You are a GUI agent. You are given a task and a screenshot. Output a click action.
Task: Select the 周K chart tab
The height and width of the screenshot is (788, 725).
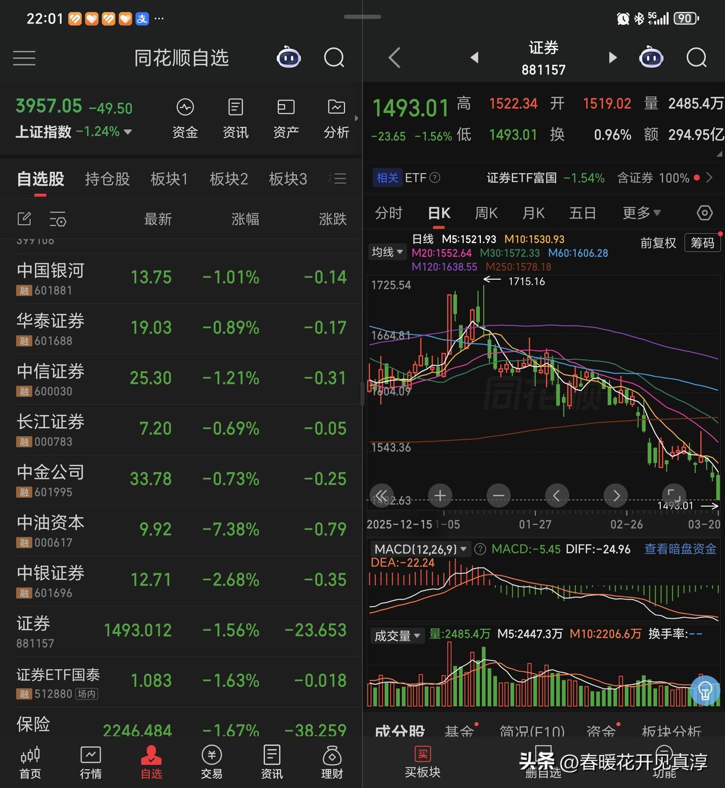click(x=486, y=213)
